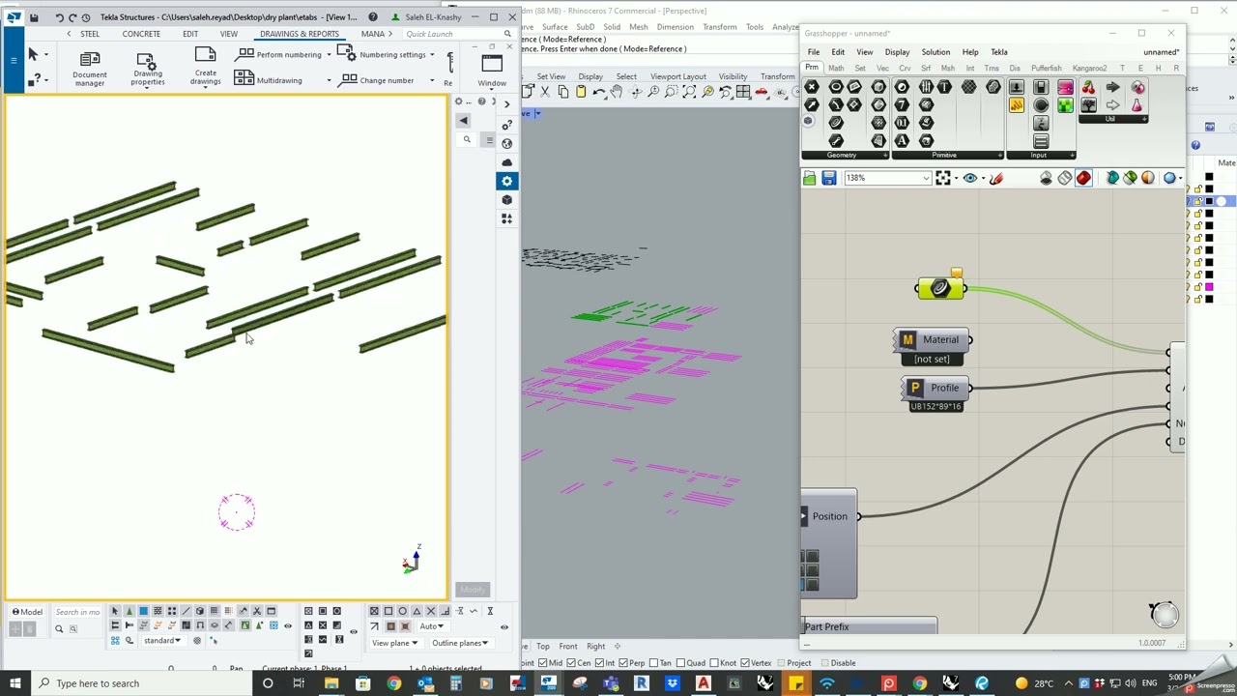Expand the Perform numbering dropdown arrow
The height and width of the screenshot is (696, 1237).
329,55
